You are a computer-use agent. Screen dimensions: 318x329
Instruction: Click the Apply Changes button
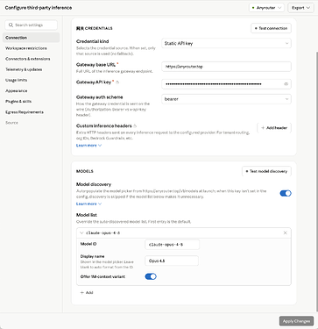click(296, 321)
